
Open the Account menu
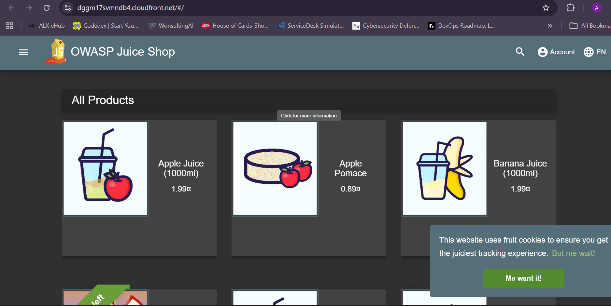tap(556, 52)
